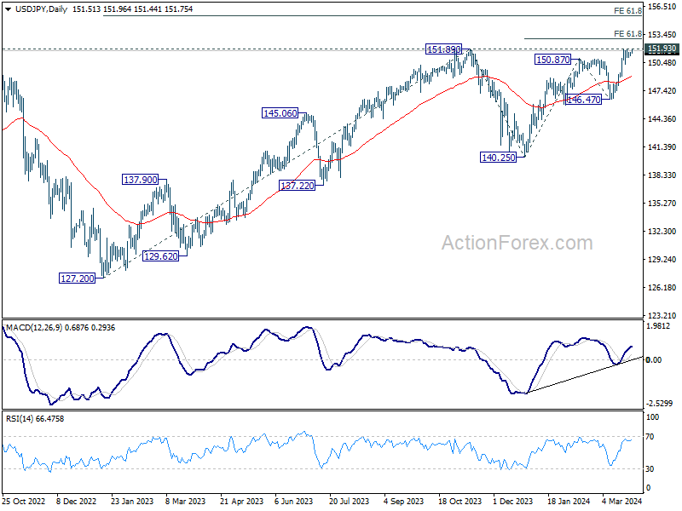This screenshot has height=511, width=682.
Task: Click the 21 Apr 2023 date label
Action: click(x=242, y=501)
